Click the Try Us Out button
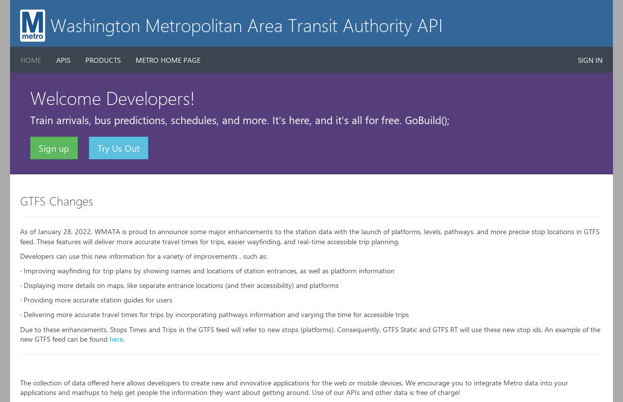Image resolution: width=623 pixels, height=402 pixels. [x=119, y=148]
